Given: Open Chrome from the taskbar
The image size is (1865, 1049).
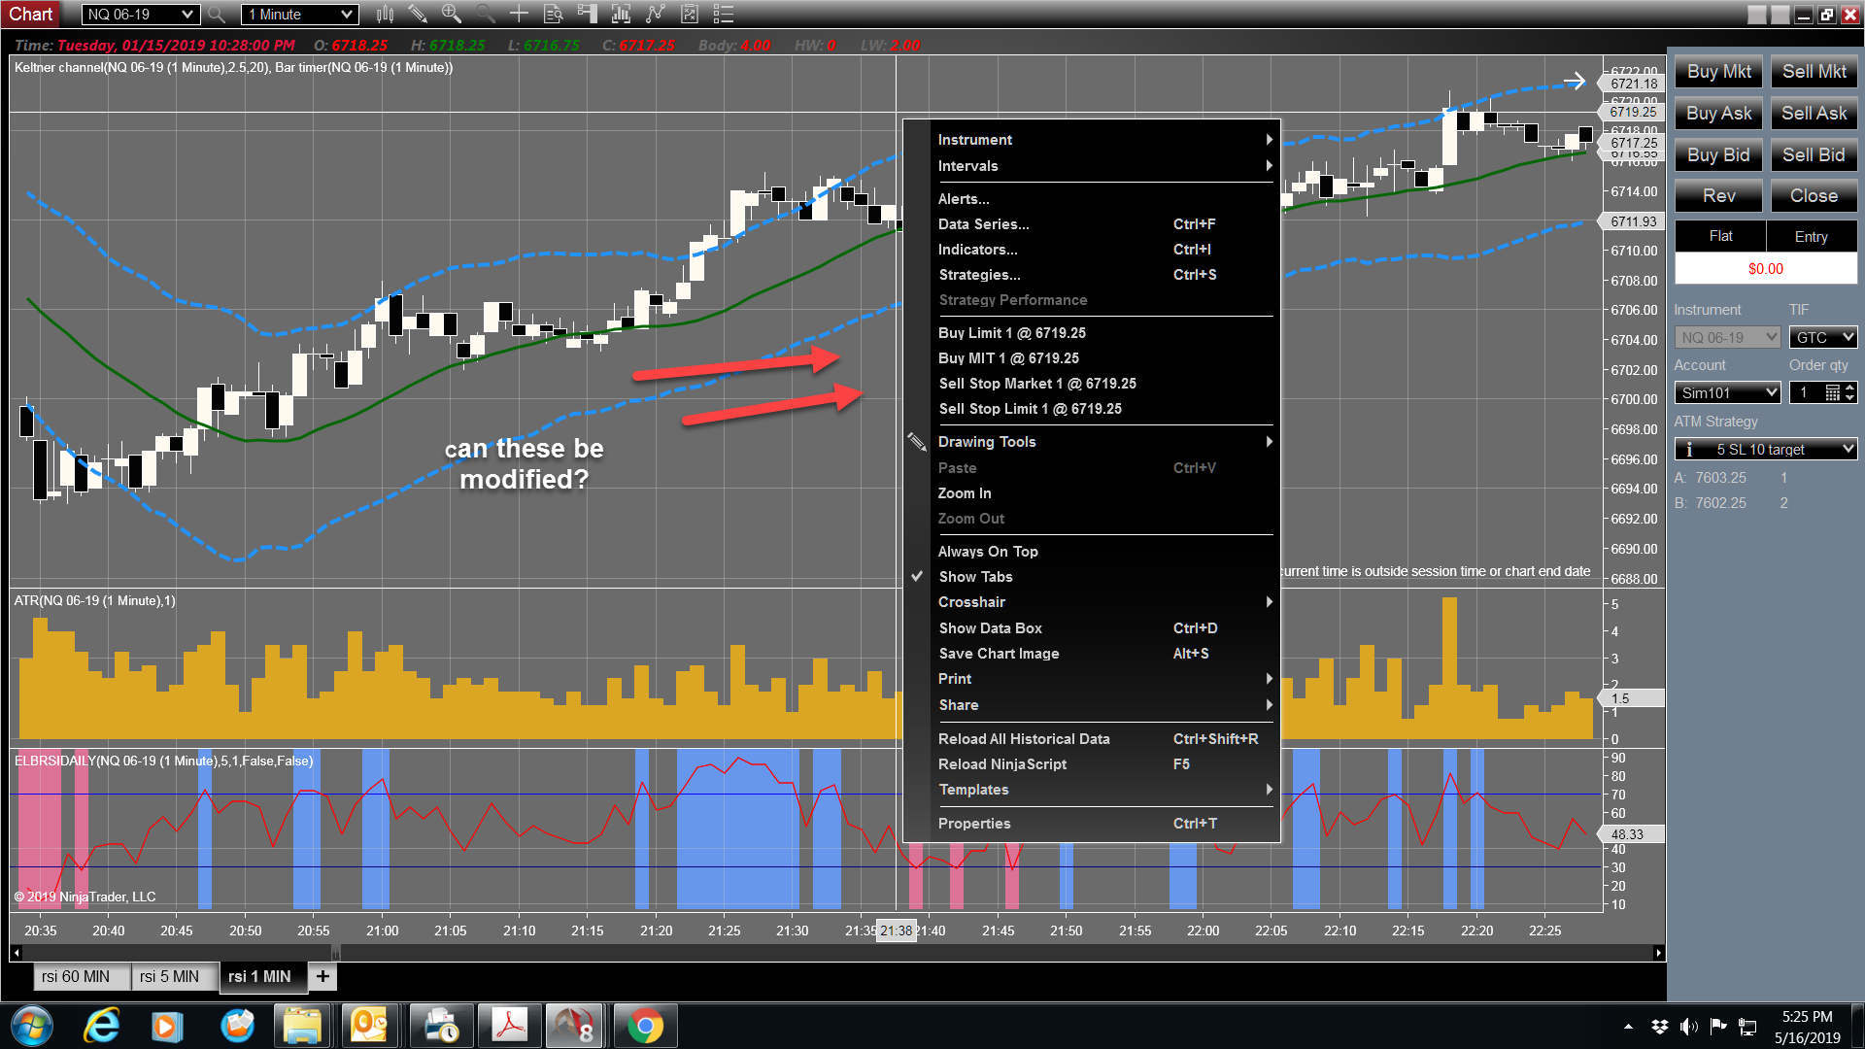Looking at the screenshot, I should 644,1025.
